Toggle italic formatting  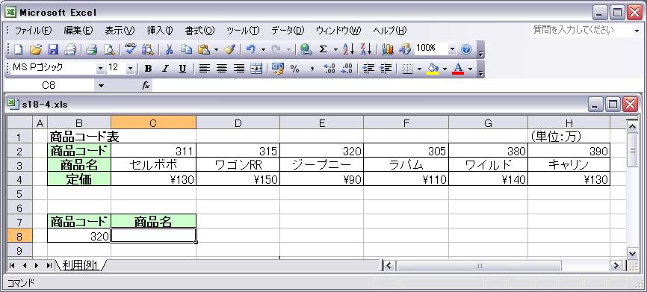tap(165, 69)
